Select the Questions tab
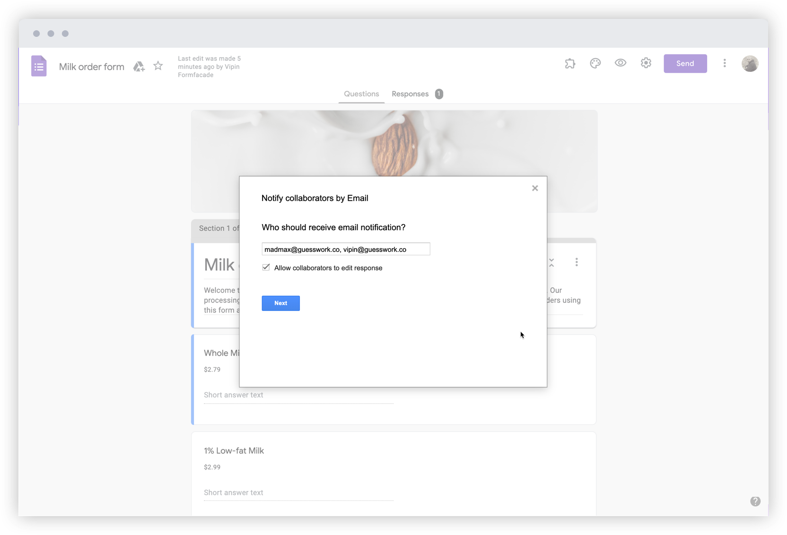The height and width of the screenshot is (535, 787). (x=361, y=94)
